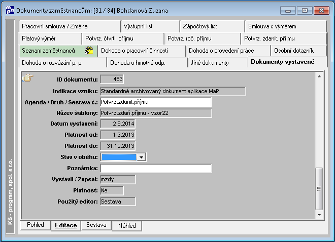
Task: Open the Platový výměr tab
Action: (x=50, y=38)
